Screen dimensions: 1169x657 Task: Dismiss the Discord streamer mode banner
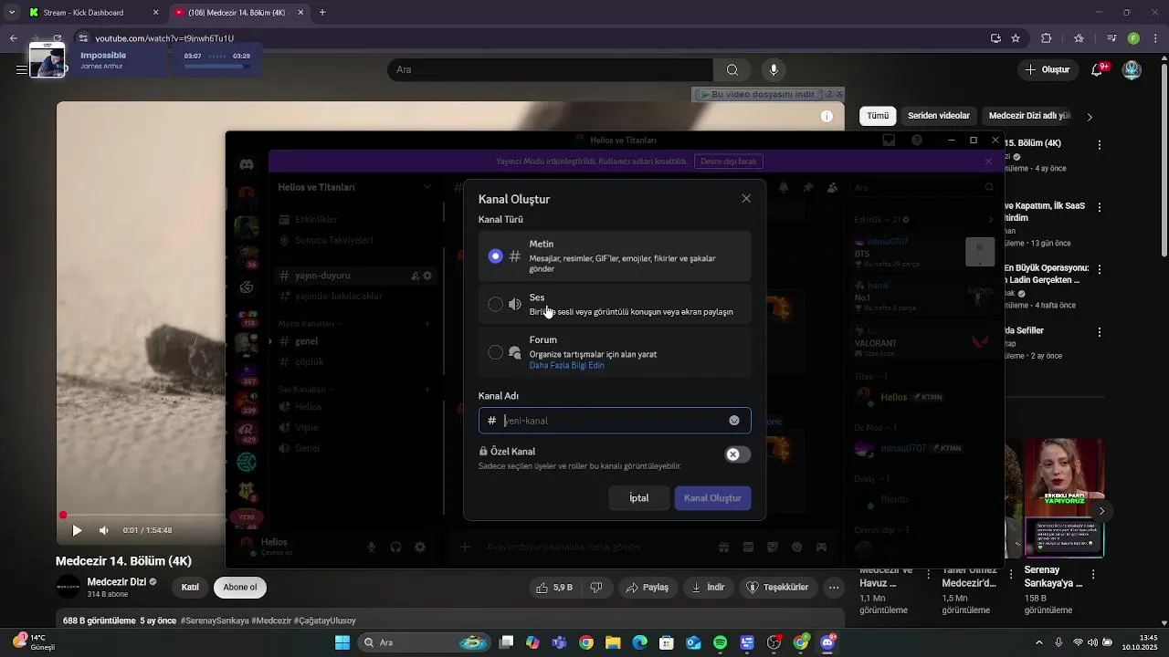tap(988, 162)
